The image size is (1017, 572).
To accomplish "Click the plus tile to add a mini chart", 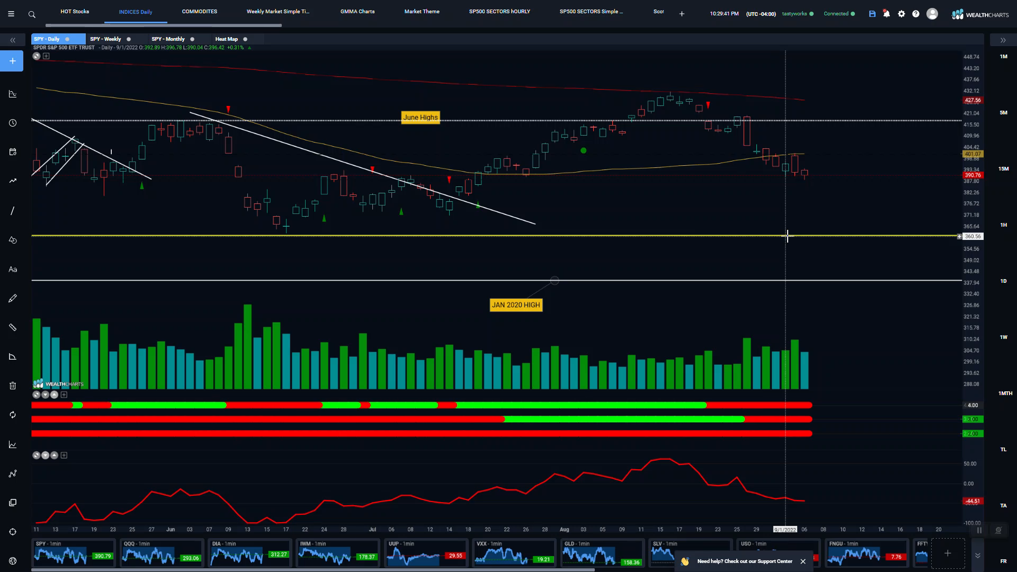I will [x=948, y=553].
